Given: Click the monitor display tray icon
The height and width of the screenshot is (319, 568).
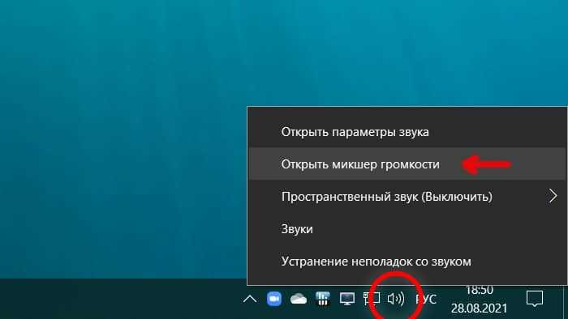Looking at the screenshot, I should click(347, 299).
